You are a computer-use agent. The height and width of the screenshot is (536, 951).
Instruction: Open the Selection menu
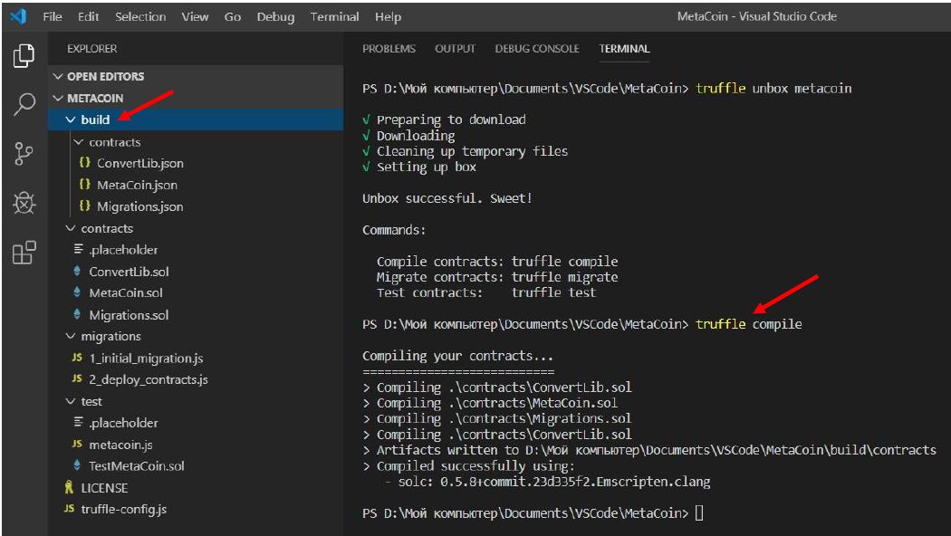pos(140,17)
